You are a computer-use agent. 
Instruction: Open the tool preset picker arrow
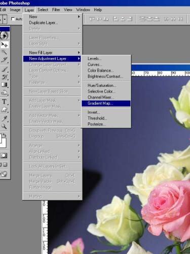click(x=5, y=19)
